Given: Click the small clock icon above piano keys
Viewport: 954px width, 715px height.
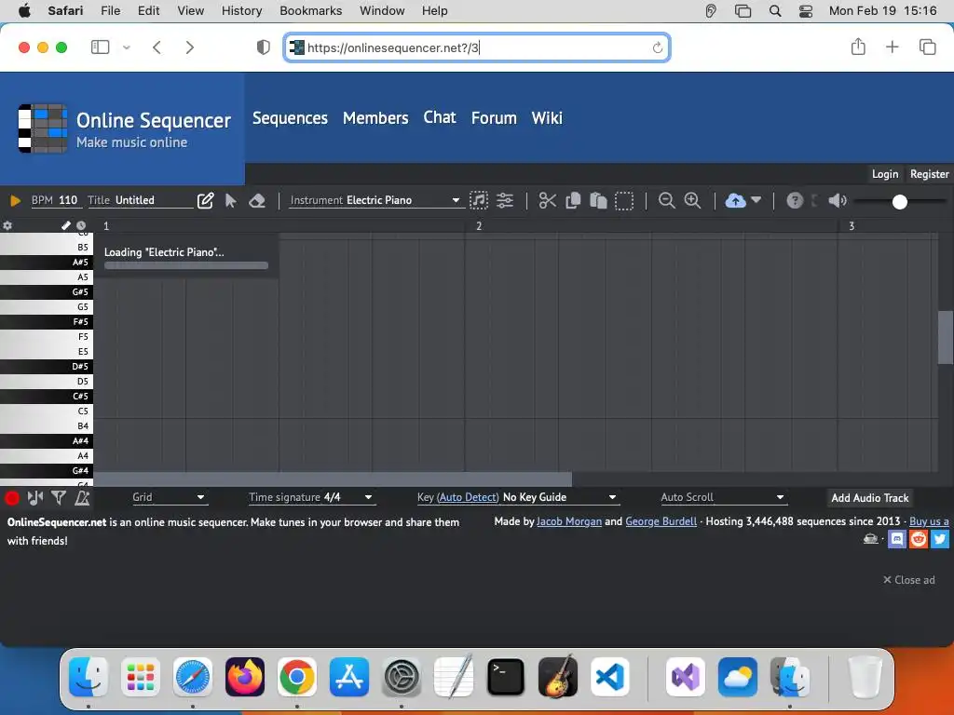Looking at the screenshot, I should pyautogui.click(x=81, y=225).
